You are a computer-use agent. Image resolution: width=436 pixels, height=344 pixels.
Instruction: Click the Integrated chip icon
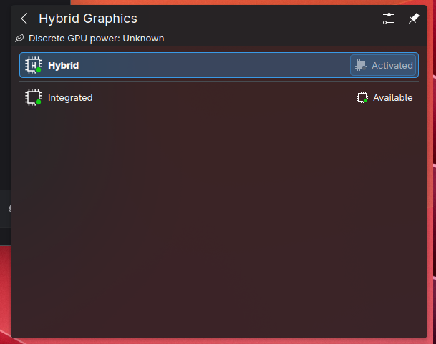[34, 97]
